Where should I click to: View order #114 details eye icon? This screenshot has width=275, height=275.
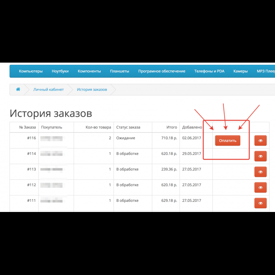(x=260, y=157)
